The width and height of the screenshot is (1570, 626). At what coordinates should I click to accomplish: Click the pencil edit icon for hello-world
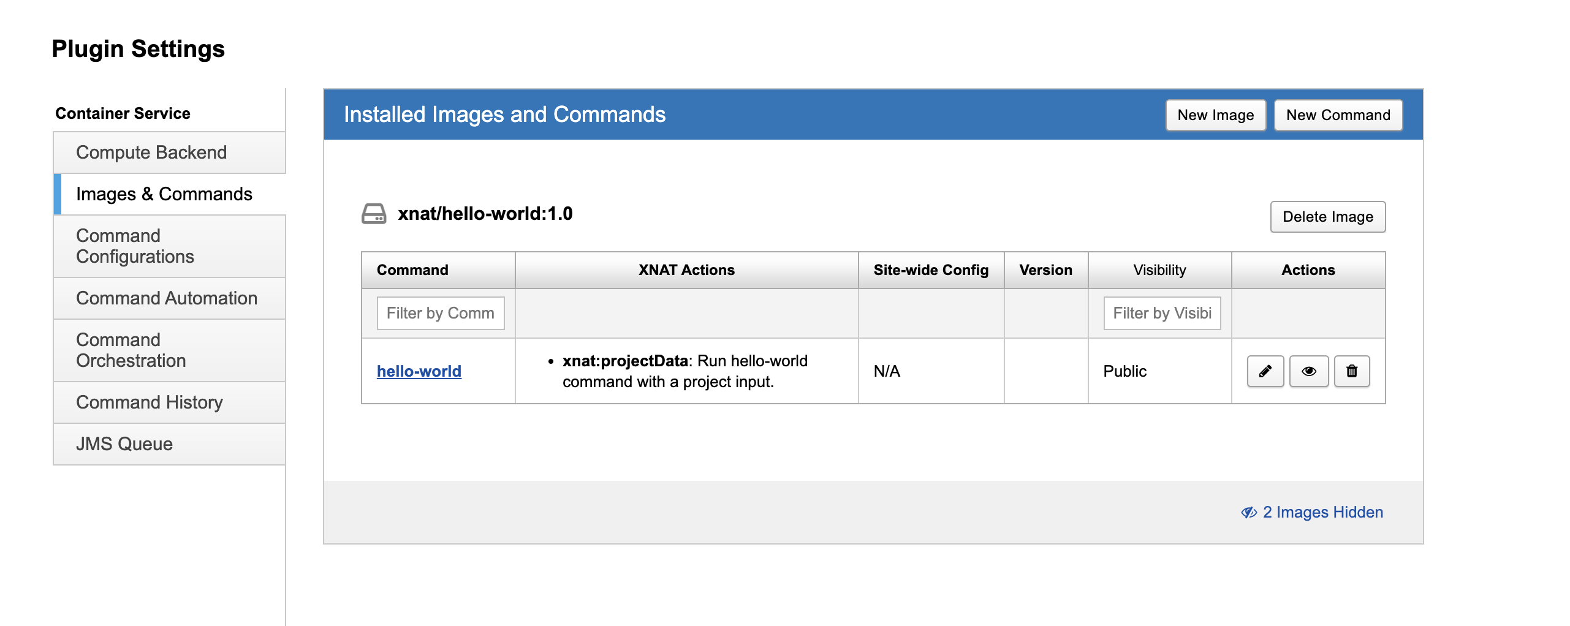point(1265,371)
